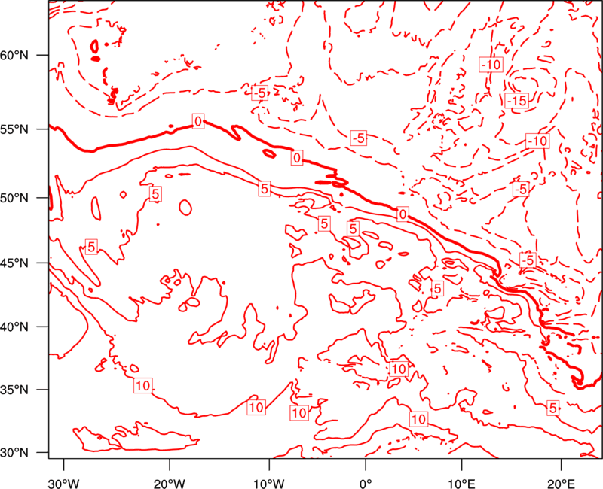Pick the 35°N latitude axis label
This screenshot has width=603, height=489.
coord(14,390)
